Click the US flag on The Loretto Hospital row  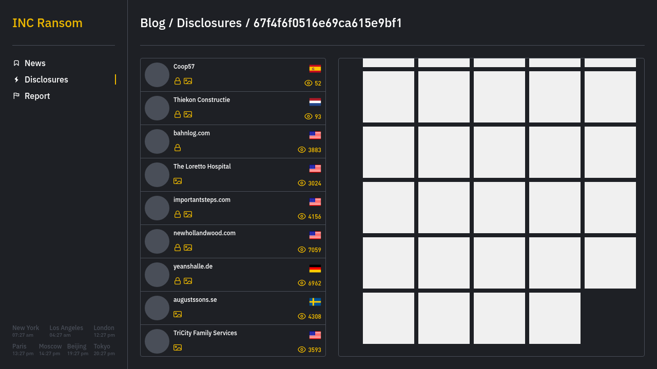point(315,169)
